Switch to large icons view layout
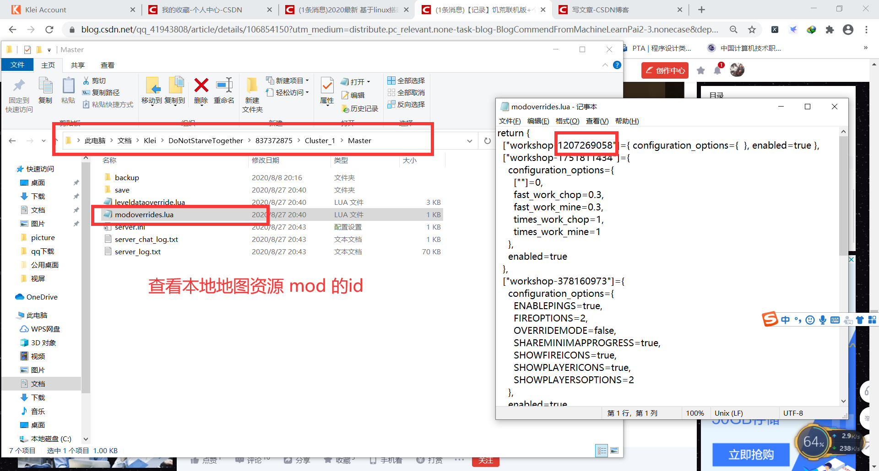 click(614, 450)
